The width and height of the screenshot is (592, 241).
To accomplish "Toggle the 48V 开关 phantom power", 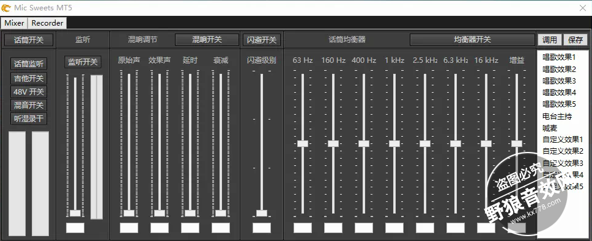I will 29,92.
